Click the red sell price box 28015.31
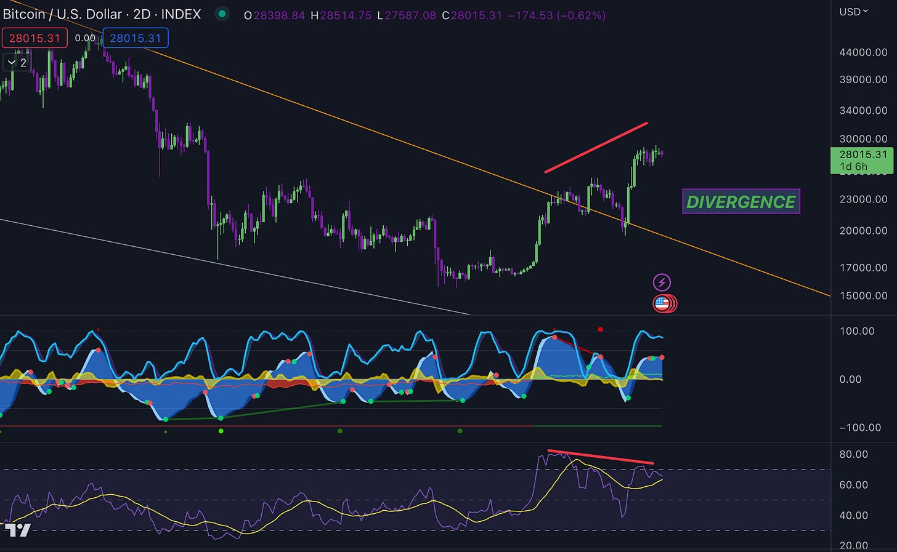 coord(34,38)
